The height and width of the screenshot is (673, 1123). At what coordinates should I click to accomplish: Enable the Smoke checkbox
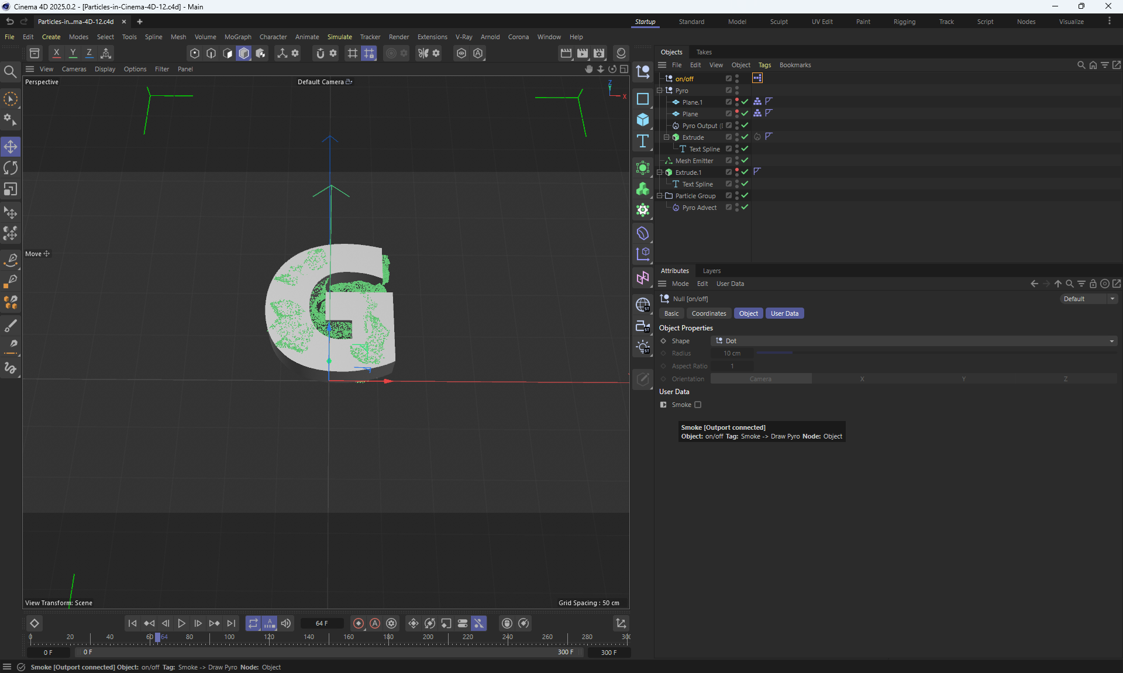(698, 405)
